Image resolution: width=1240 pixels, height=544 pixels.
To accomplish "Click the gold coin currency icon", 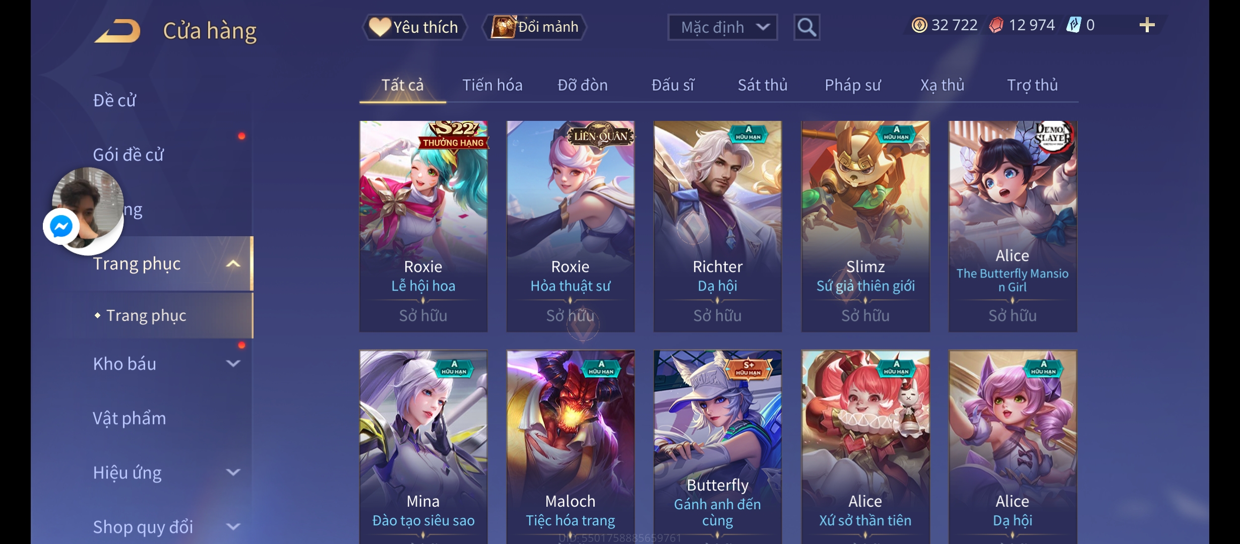I will click(919, 25).
